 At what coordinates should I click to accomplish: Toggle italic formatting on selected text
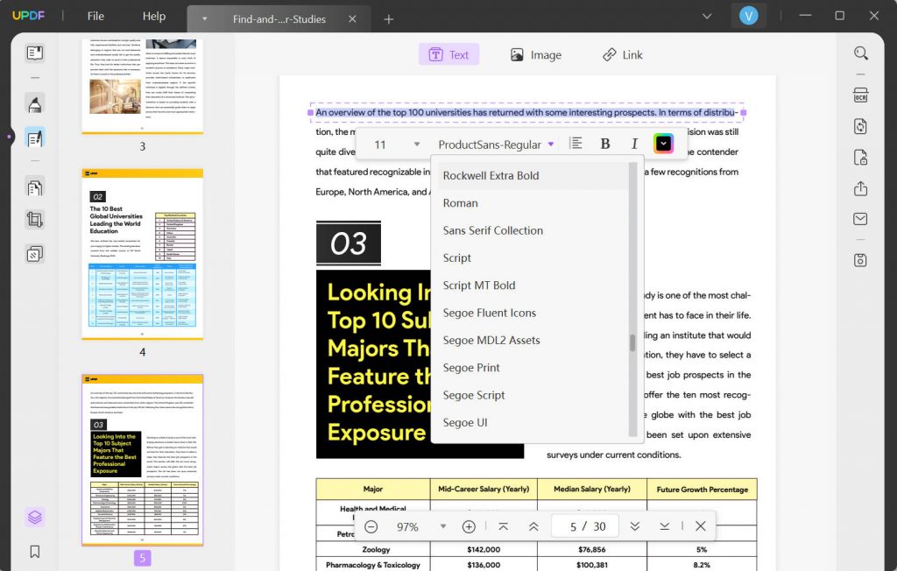tap(634, 143)
